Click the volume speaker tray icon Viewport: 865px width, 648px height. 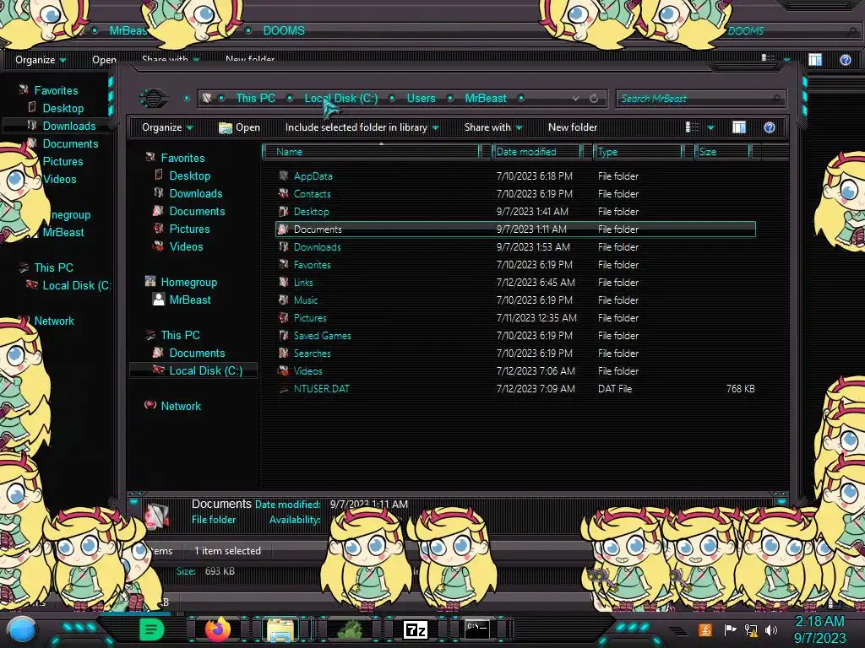[x=771, y=629]
